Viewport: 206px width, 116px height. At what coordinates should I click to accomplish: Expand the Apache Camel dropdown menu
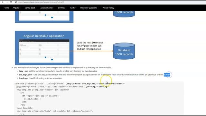tap(47, 8)
